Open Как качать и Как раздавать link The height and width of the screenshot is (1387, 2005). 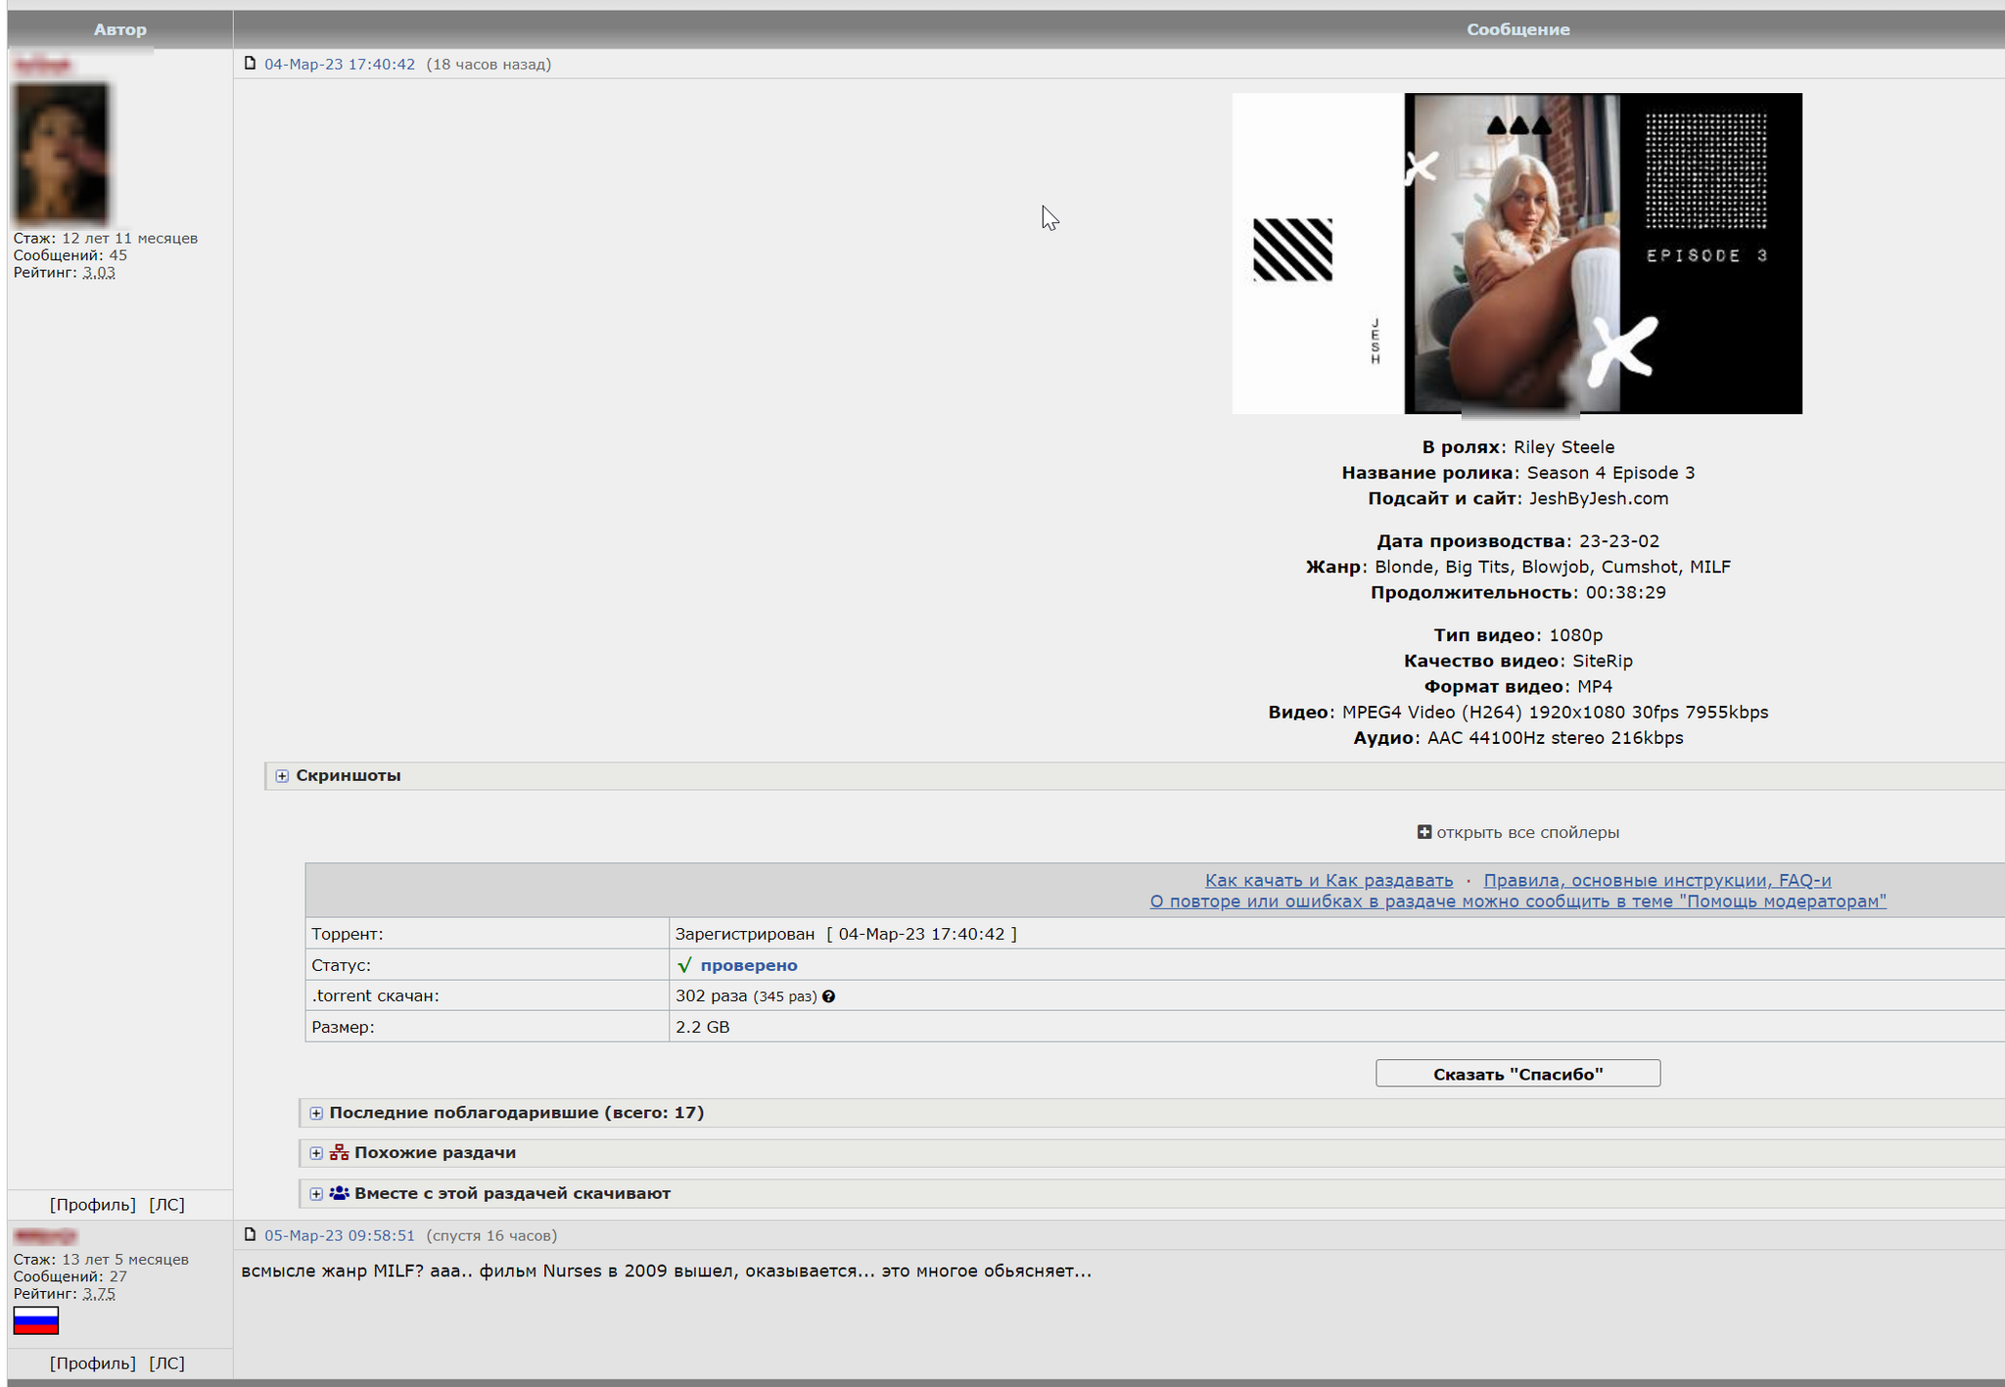(1329, 880)
